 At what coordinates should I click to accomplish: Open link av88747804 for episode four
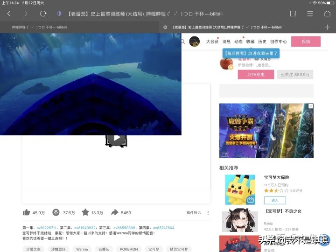point(164,228)
